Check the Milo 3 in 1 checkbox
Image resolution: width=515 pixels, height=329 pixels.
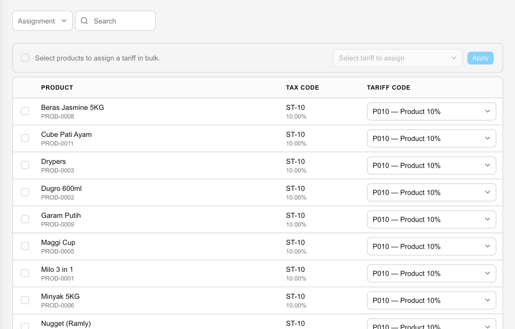pos(25,273)
